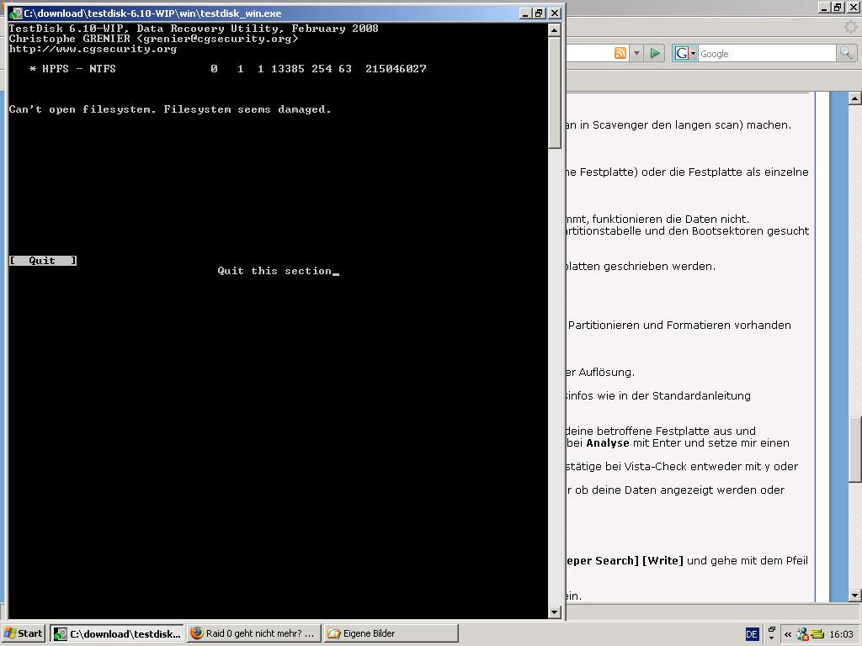Open the Google search engine selector
The height and width of the screenshot is (646, 862).
685,53
